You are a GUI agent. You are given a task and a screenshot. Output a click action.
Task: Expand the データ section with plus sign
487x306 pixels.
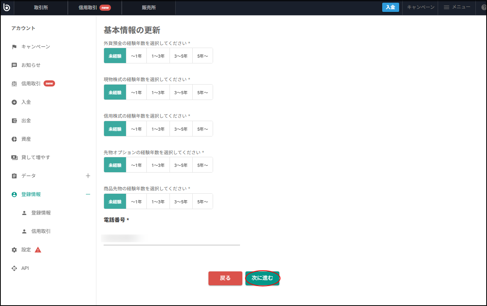point(88,176)
